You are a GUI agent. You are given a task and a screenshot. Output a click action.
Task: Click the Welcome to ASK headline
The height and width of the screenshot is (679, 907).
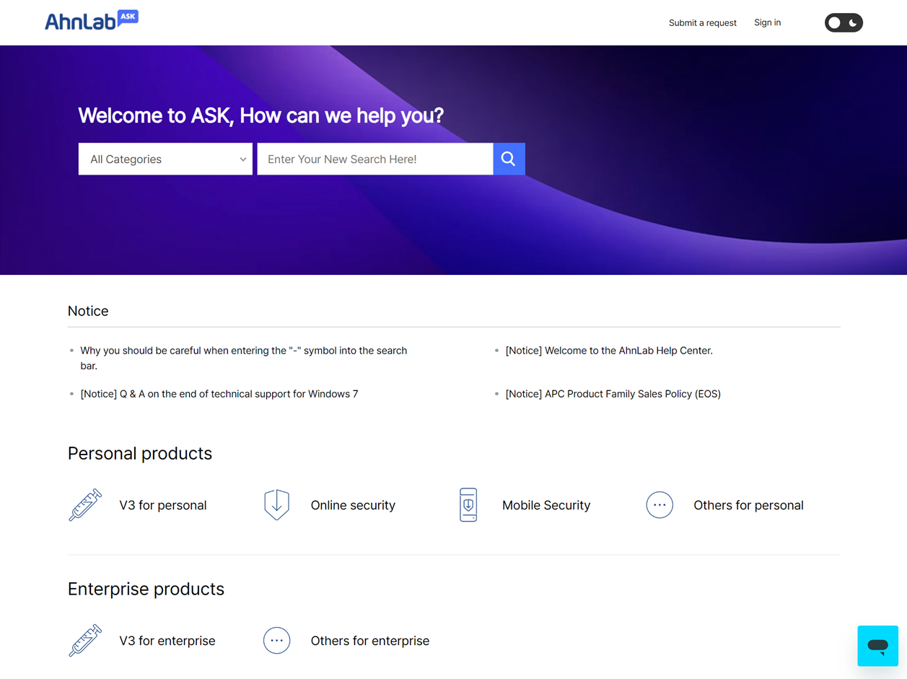261,115
